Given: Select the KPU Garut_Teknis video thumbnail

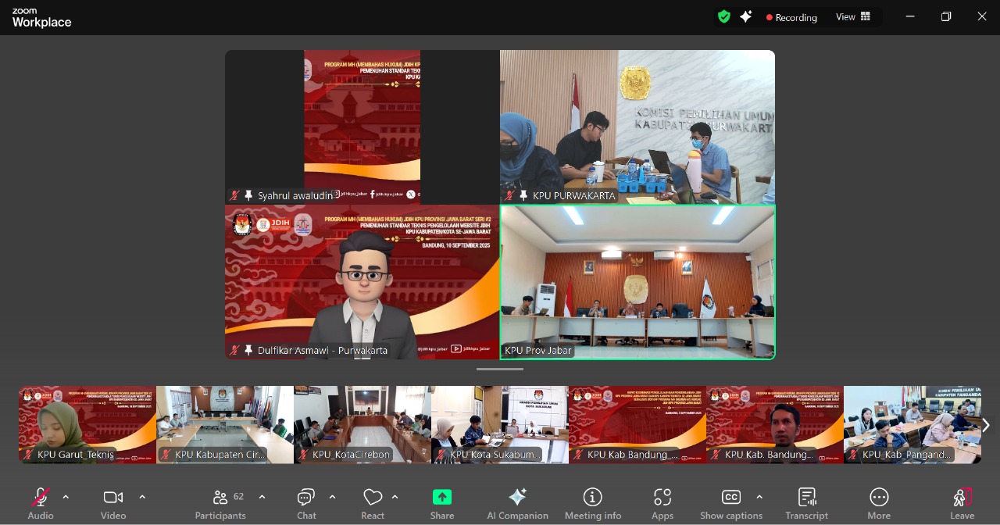Looking at the screenshot, I should 87,424.
